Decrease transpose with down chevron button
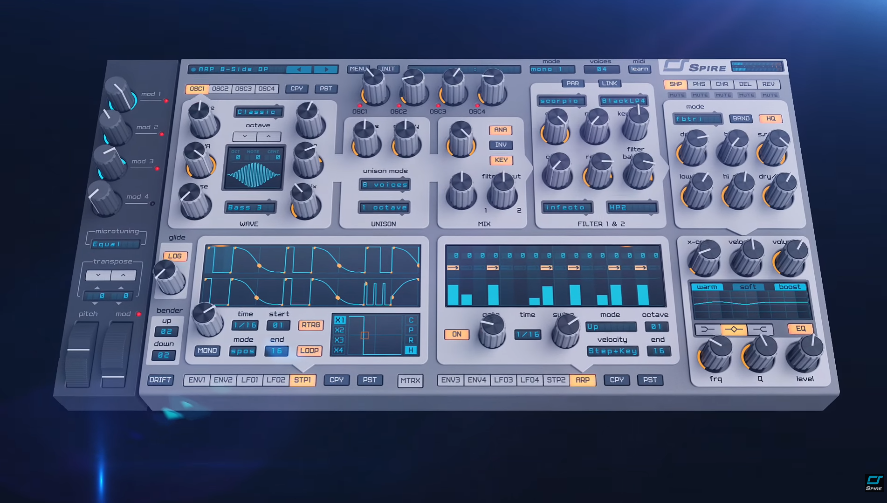 coord(98,275)
